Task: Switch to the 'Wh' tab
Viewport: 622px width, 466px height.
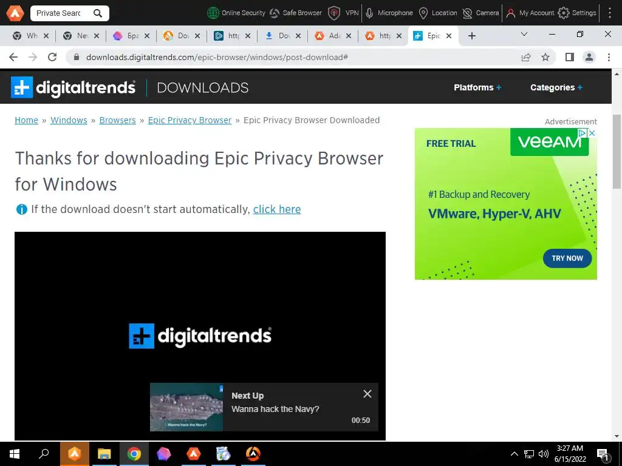Action: click(30, 36)
